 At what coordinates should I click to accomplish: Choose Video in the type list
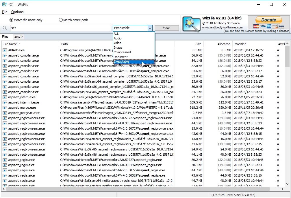(134, 43)
